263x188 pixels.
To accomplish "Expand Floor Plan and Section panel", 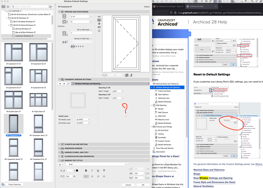I will [59, 144].
